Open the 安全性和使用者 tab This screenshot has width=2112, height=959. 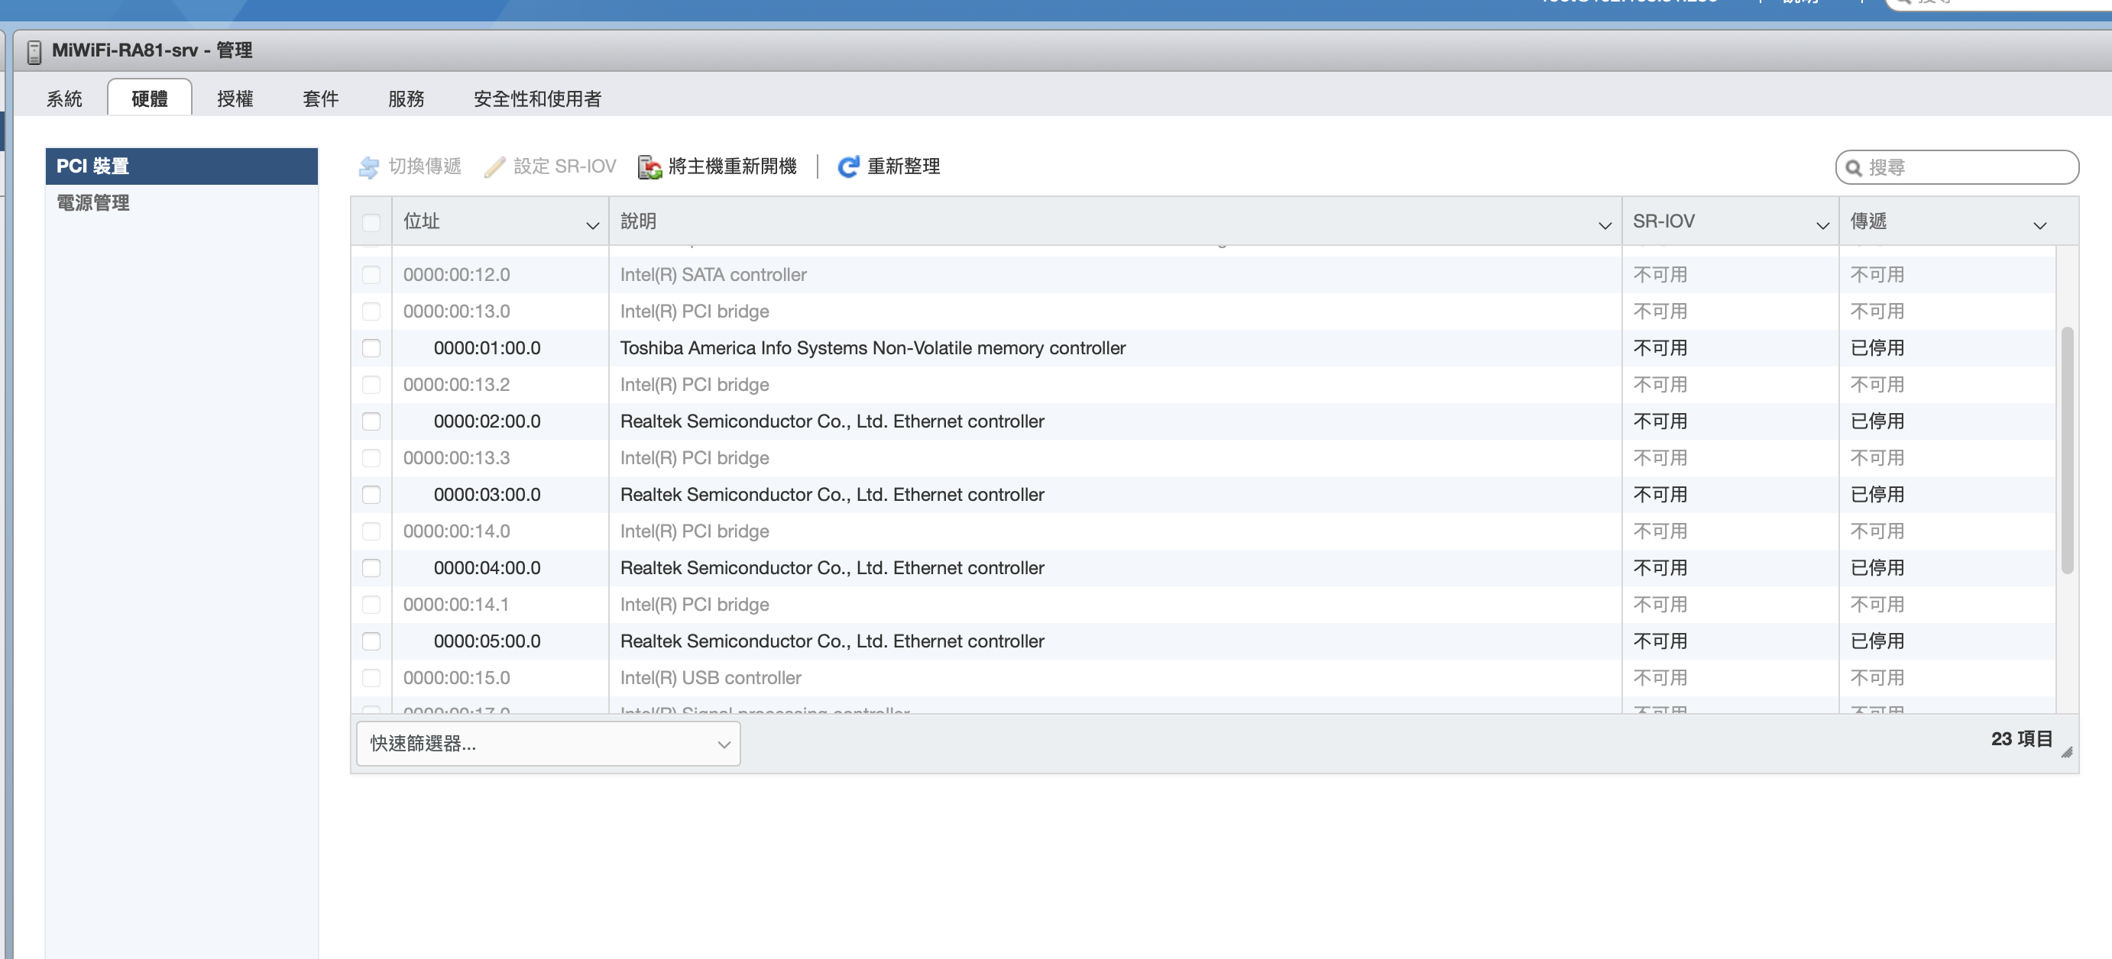pos(537,99)
